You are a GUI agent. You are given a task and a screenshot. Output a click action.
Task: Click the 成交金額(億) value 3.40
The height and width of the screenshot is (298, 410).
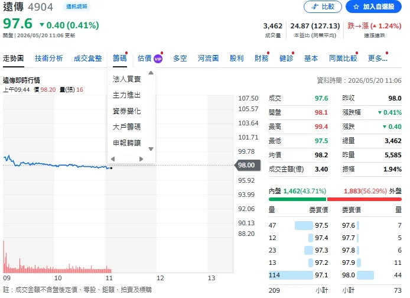click(321, 169)
